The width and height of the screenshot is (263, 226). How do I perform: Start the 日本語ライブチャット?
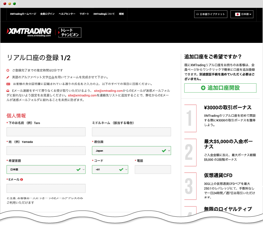pyautogui.click(x=211, y=14)
